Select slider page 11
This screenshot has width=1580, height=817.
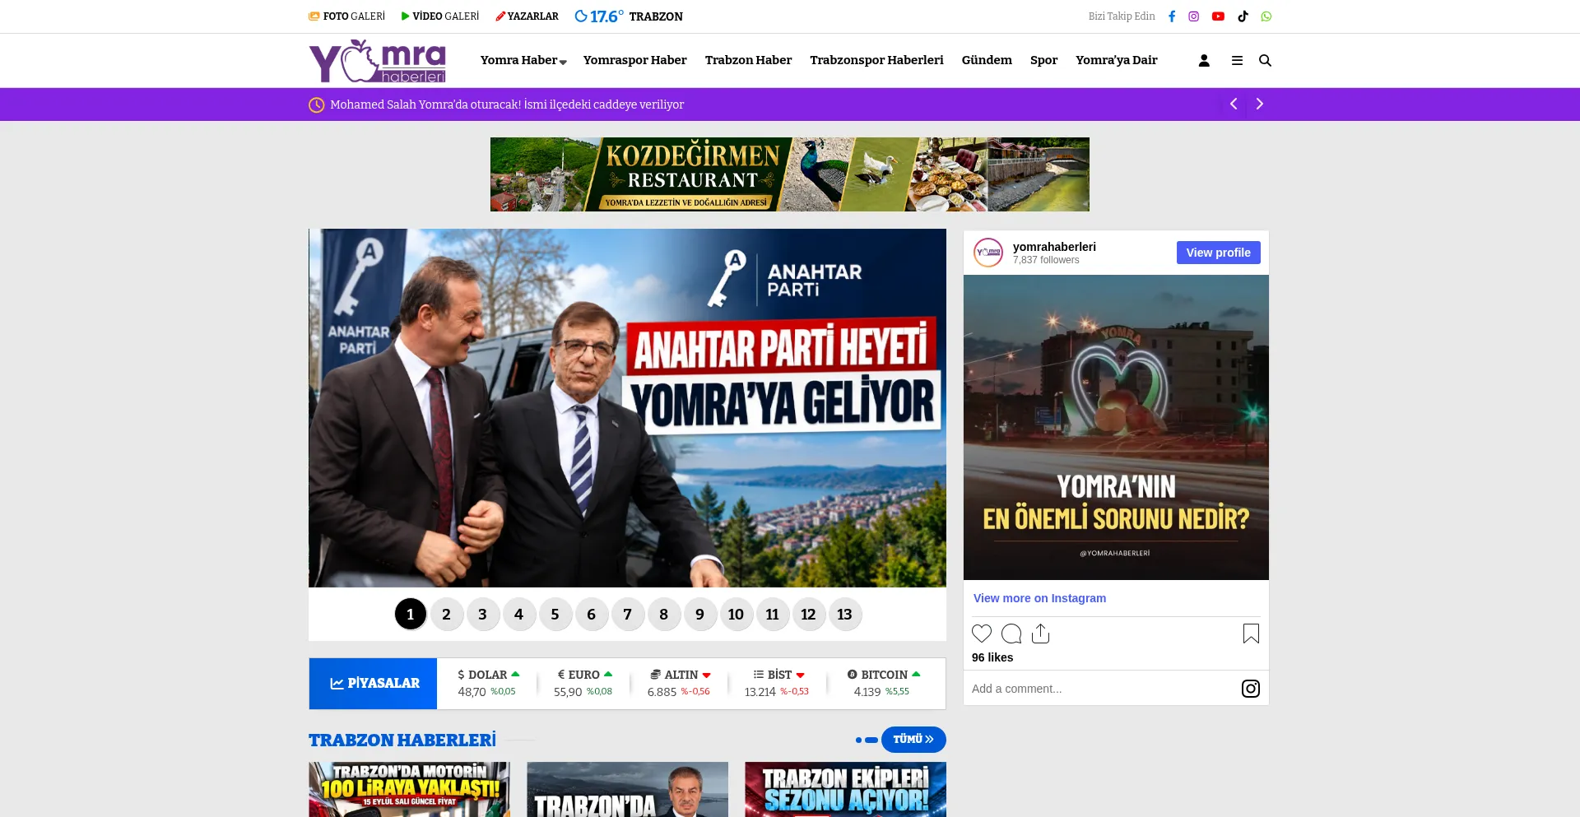coord(772,614)
